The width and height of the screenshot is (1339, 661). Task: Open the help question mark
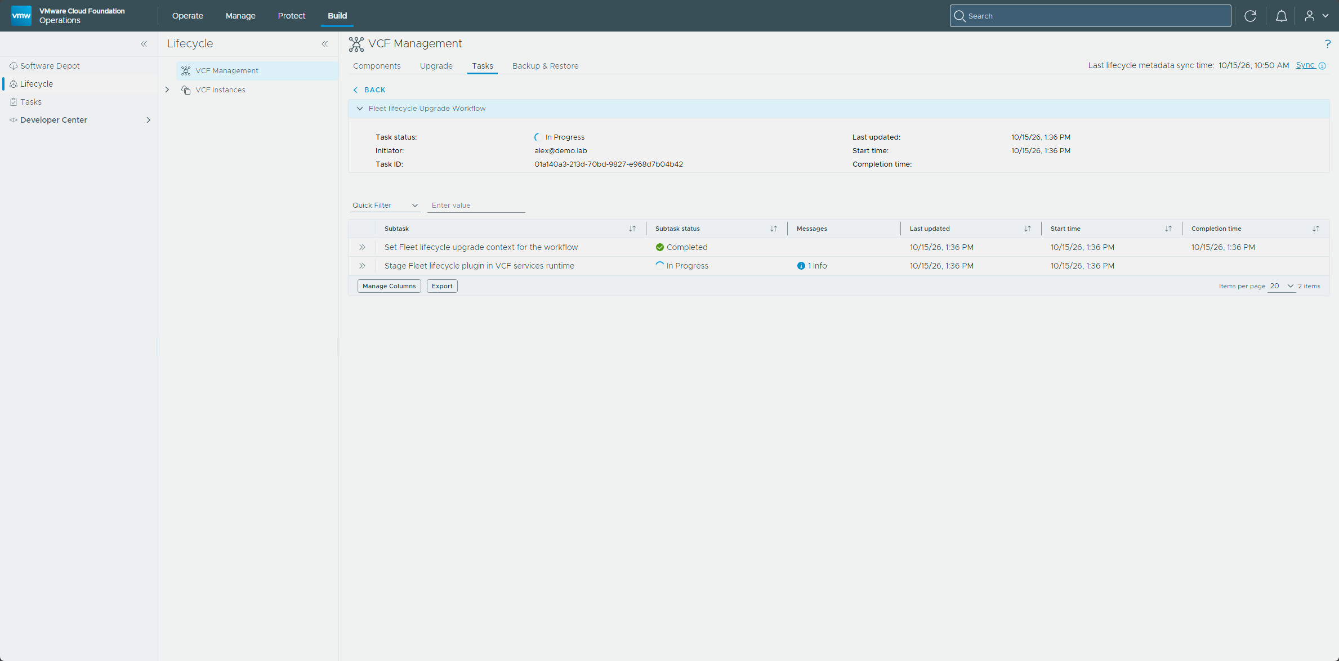(1328, 43)
